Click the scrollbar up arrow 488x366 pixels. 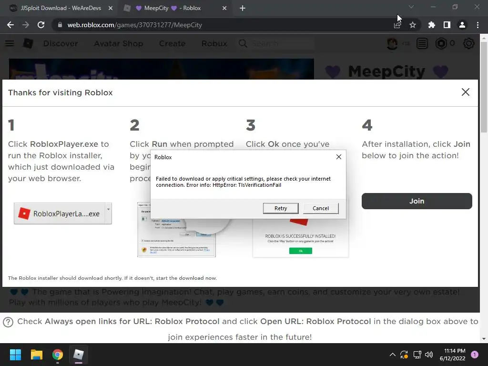point(484,38)
